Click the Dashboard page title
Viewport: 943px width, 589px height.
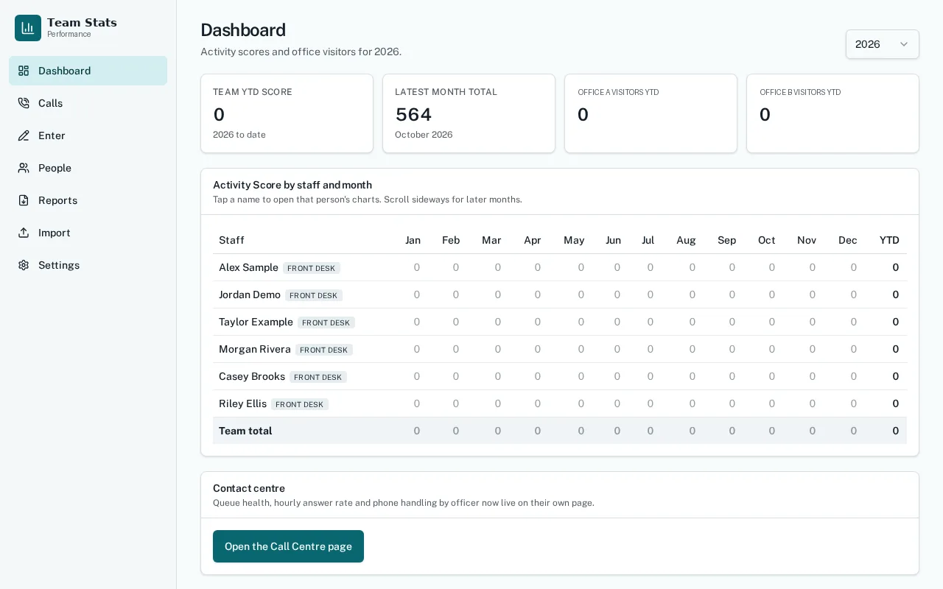(243, 30)
